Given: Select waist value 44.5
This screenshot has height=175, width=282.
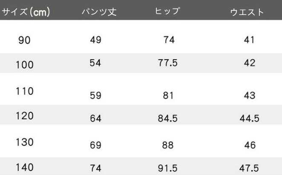Looking at the screenshot, I should point(249,119).
